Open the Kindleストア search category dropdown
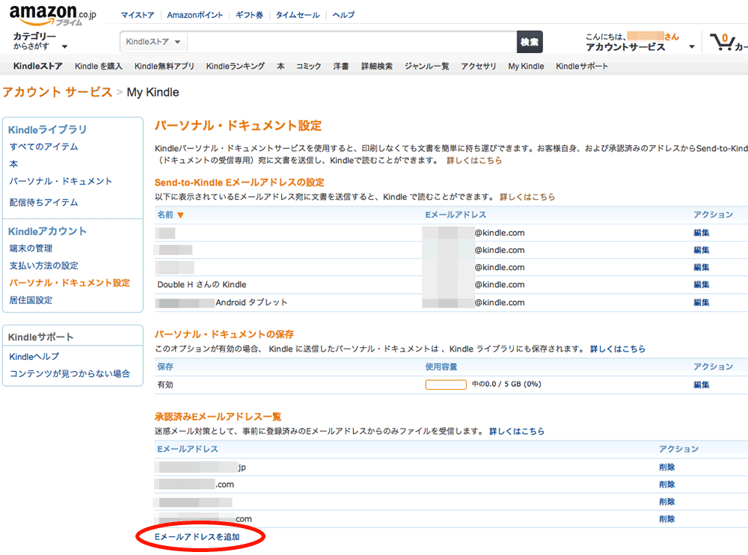The image size is (748, 555). coord(153,42)
